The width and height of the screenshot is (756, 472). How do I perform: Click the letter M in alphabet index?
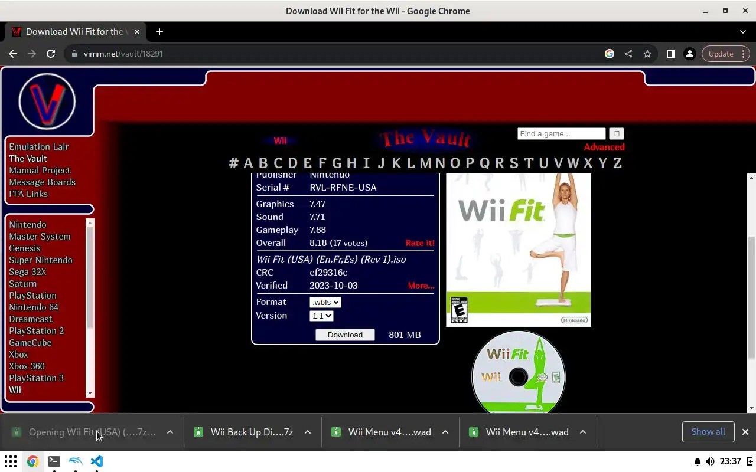425,163
